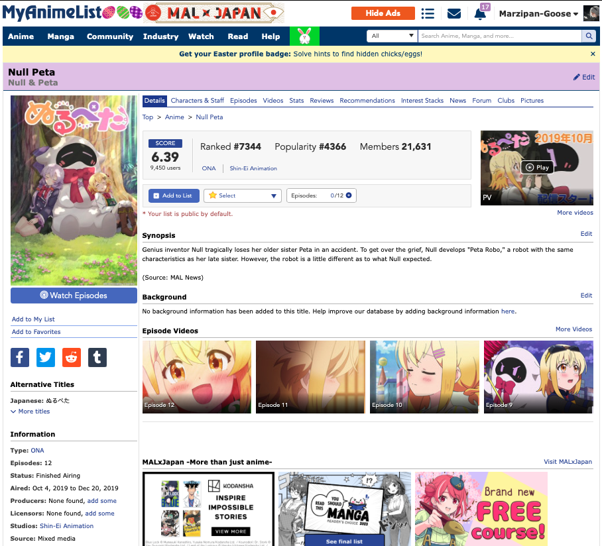The width and height of the screenshot is (602, 546).
Task: Click the search magnifier button
Action: point(589,36)
